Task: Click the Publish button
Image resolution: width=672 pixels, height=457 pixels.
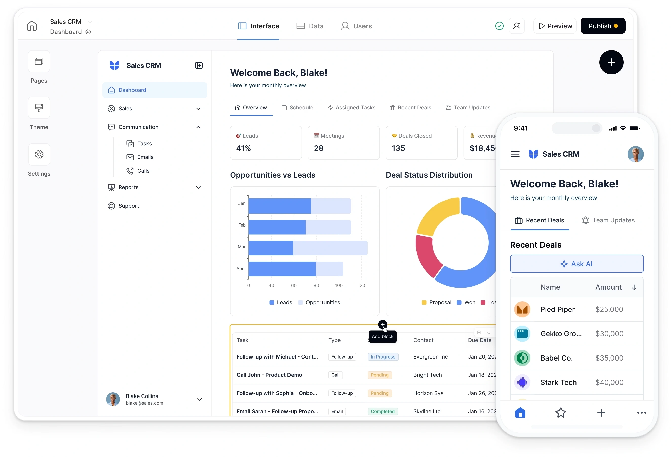Action: (x=603, y=26)
